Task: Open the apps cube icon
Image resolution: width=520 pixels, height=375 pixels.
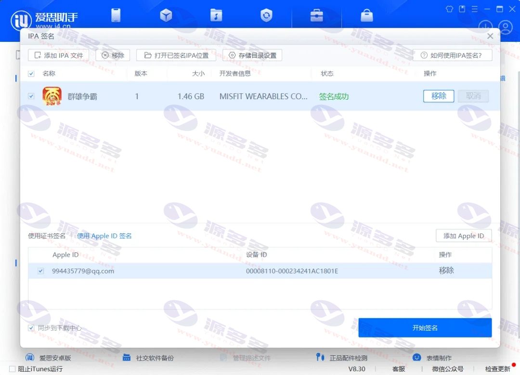Action: (x=166, y=15)
